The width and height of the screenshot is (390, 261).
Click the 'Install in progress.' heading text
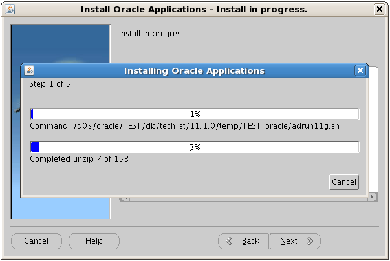click(x=153, y=34)
